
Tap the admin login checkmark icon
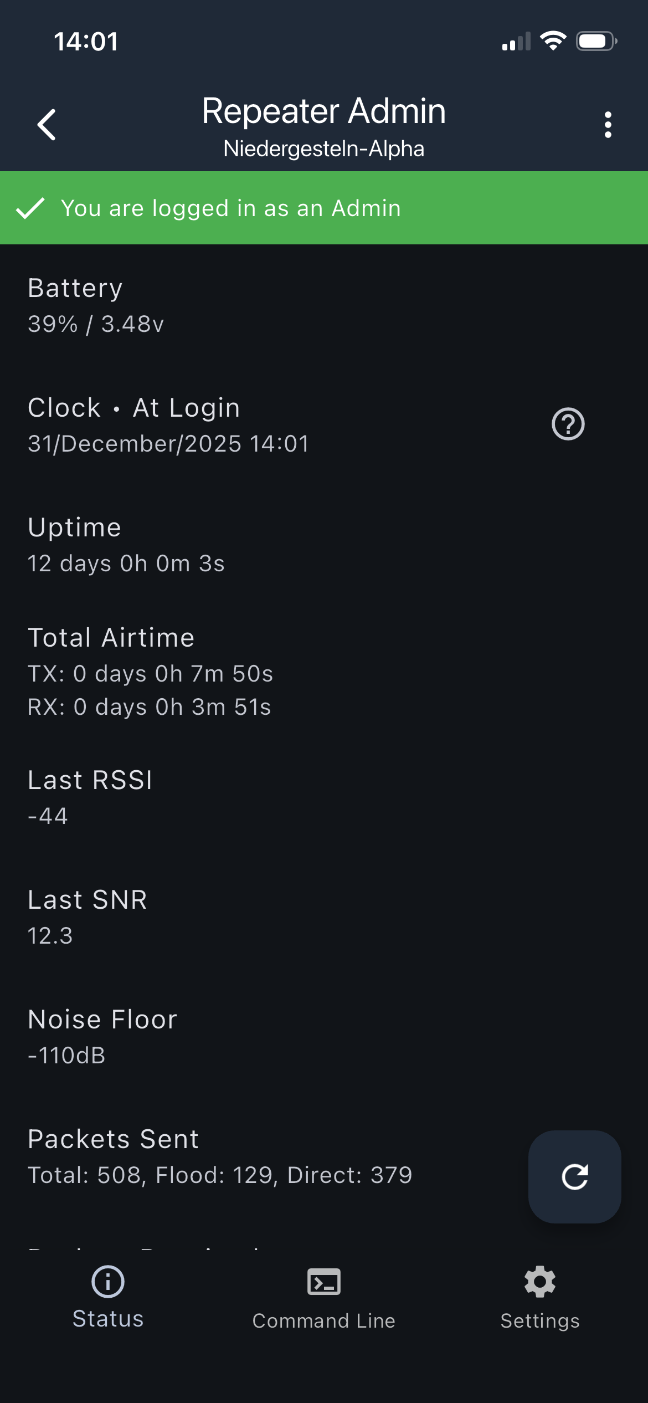[x=30, y=208]
